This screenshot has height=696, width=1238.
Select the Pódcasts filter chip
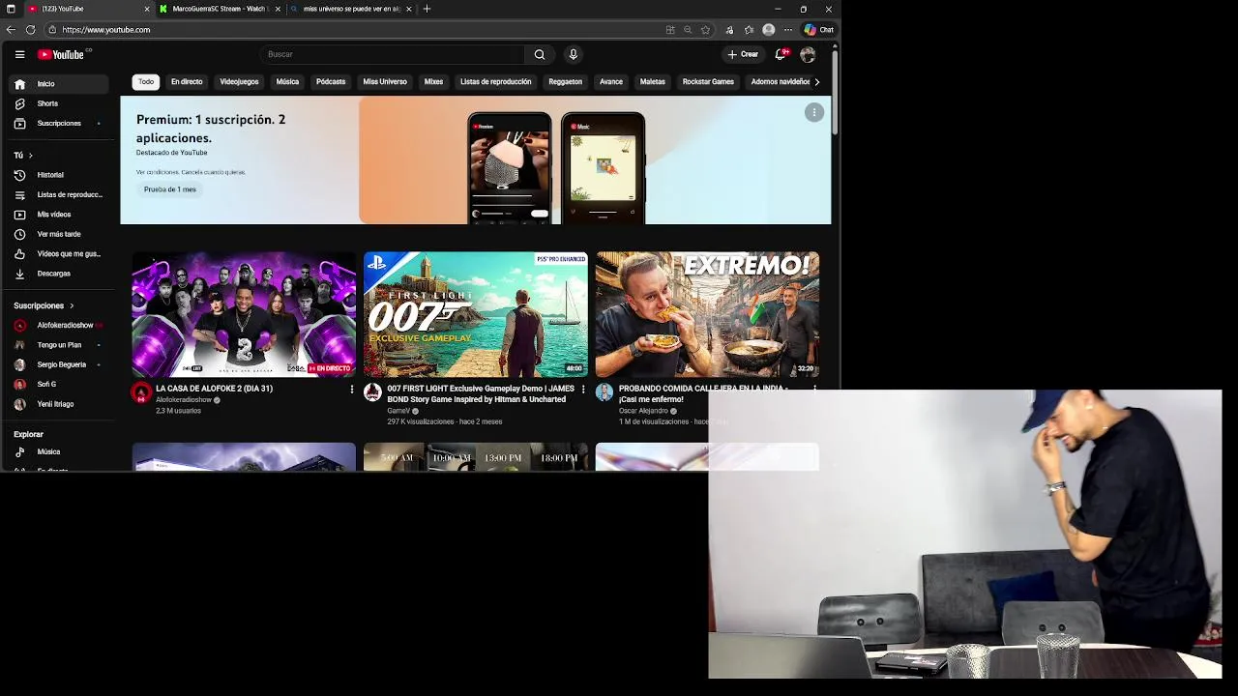[x=331, y=82]
